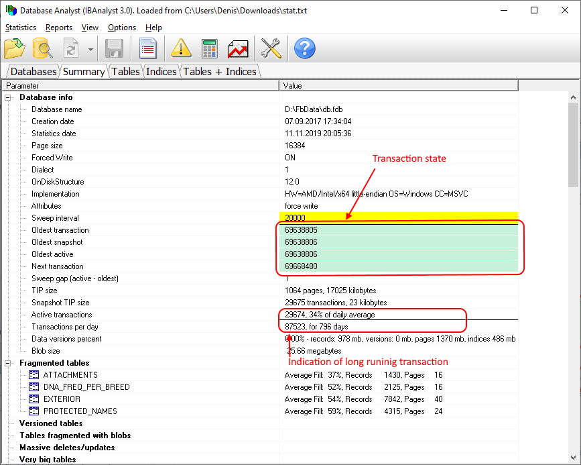Open the report document icon
Viewport: 581px width, 465px height.
point(147,48)
